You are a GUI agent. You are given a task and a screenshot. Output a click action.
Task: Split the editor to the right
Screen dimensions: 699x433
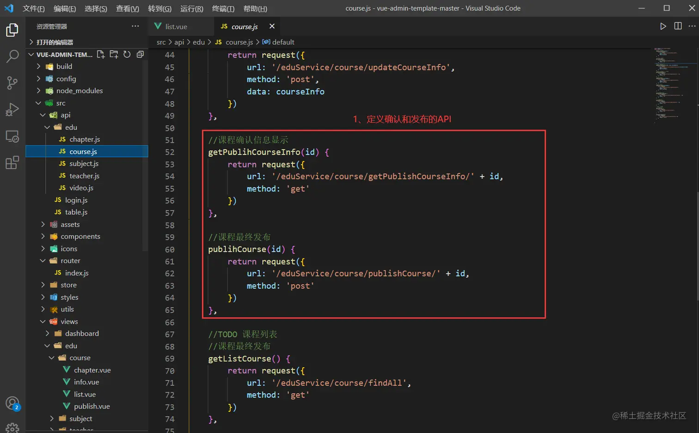coord(678,26)
